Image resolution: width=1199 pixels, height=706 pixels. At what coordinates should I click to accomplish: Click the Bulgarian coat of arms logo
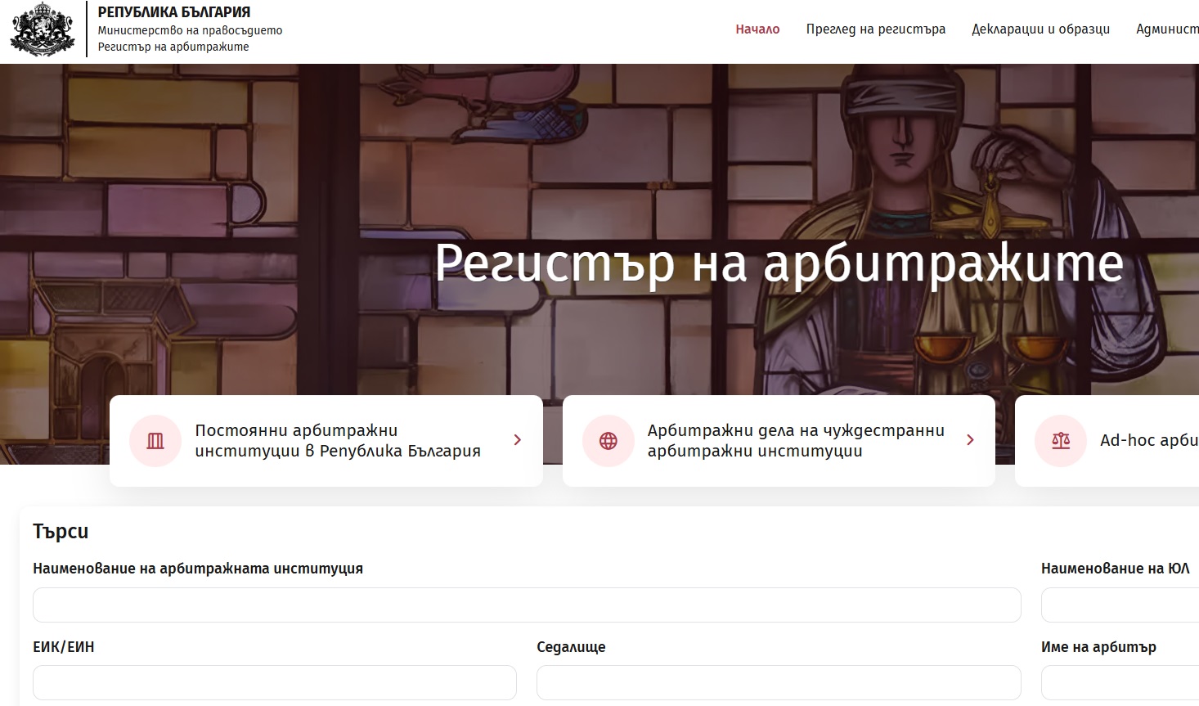tap(41, 29)
